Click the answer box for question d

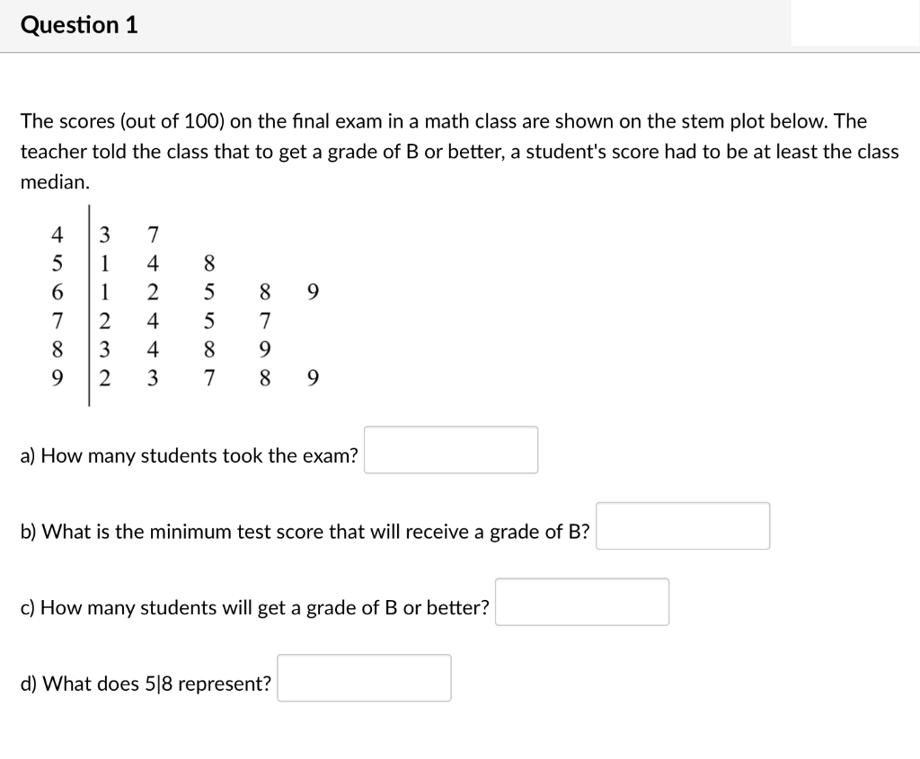[x=364, y=678]
